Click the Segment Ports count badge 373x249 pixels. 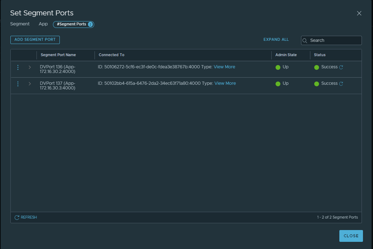(90, 24)
